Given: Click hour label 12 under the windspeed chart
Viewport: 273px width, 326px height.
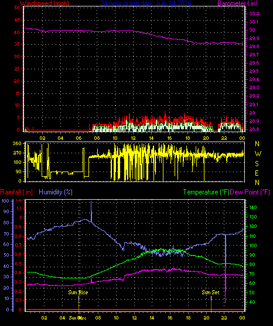Looking at the screenshot, I should tap(133, 138).
